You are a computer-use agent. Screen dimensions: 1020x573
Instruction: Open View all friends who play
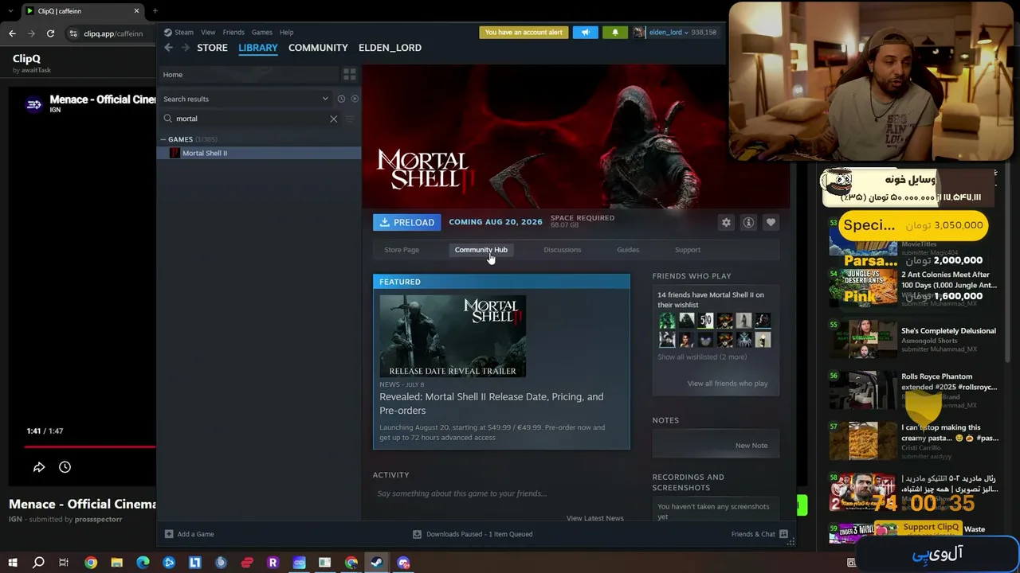tap(728, 384)
